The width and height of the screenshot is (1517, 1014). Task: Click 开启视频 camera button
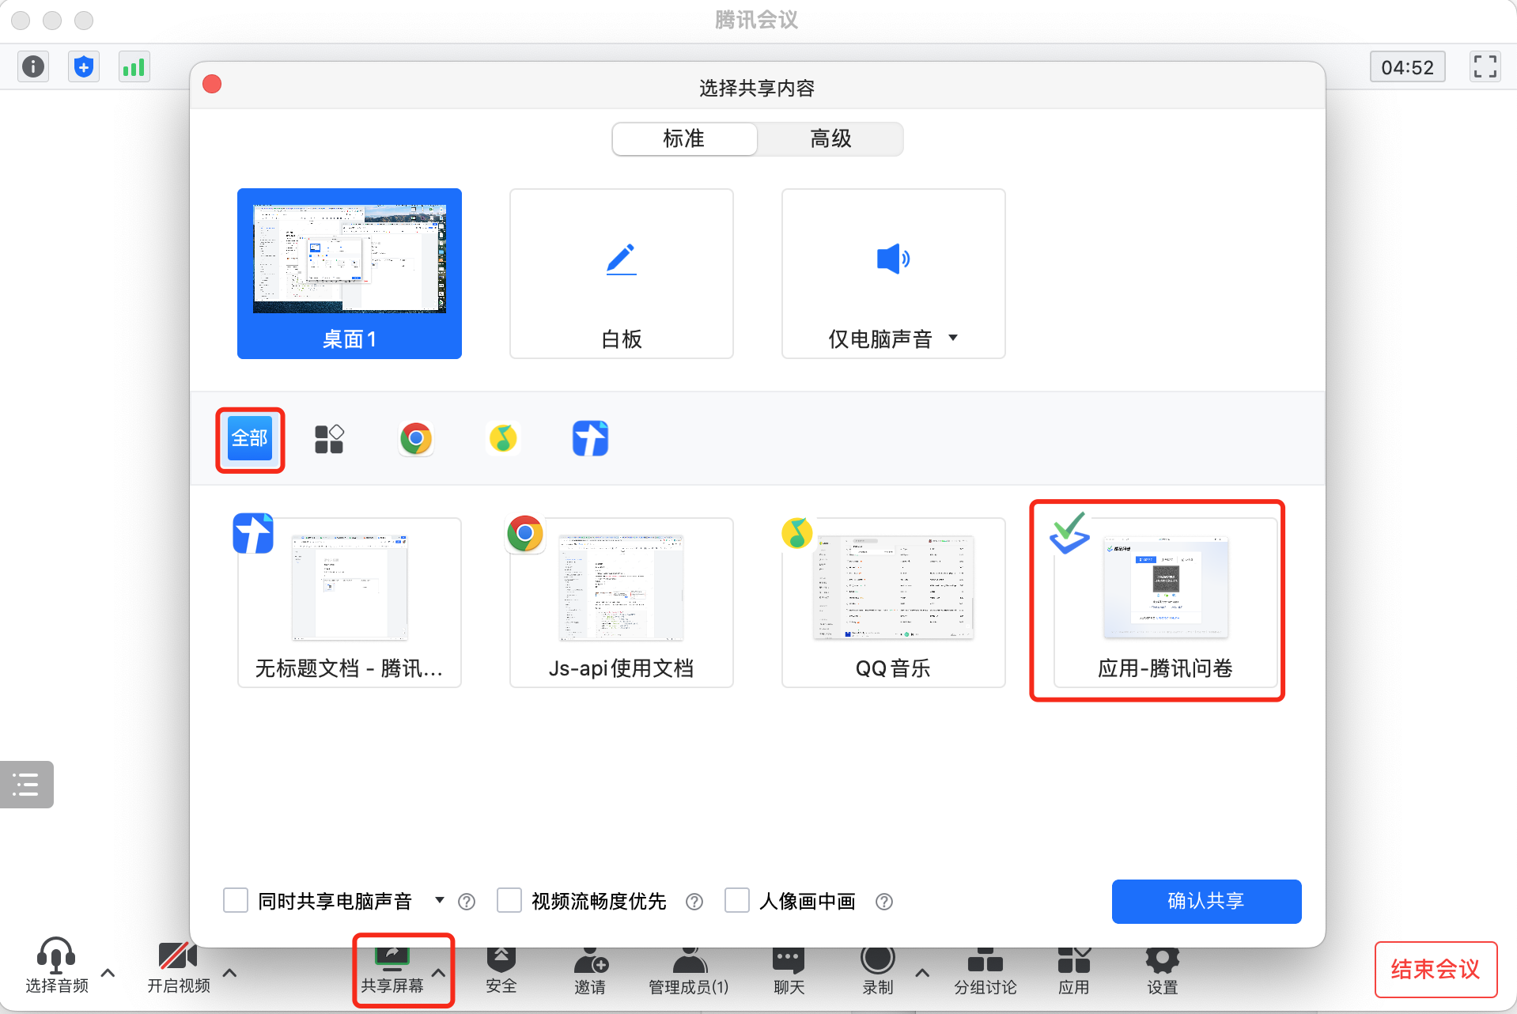point(179,967)
